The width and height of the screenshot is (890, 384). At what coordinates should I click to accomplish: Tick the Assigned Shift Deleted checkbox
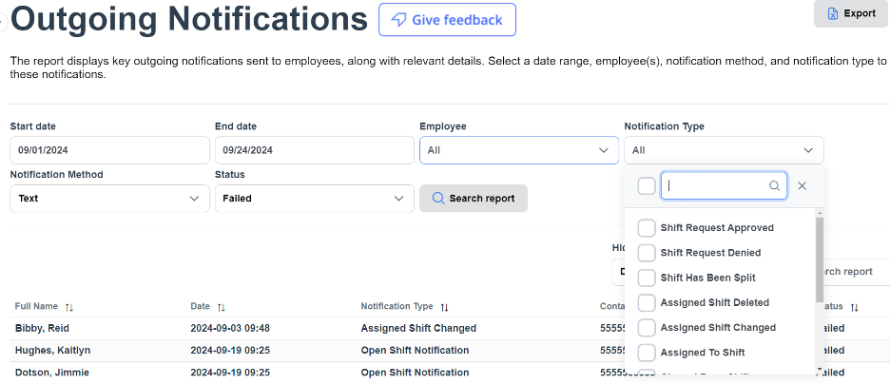(647, 302)
